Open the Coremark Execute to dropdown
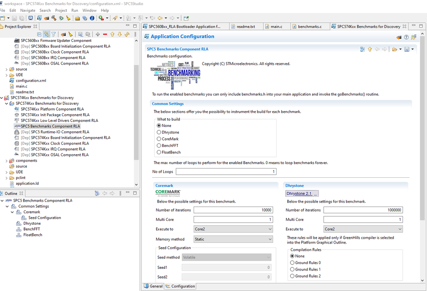The height and width of the screenshot is (291, 427). (x=233, y=229)
